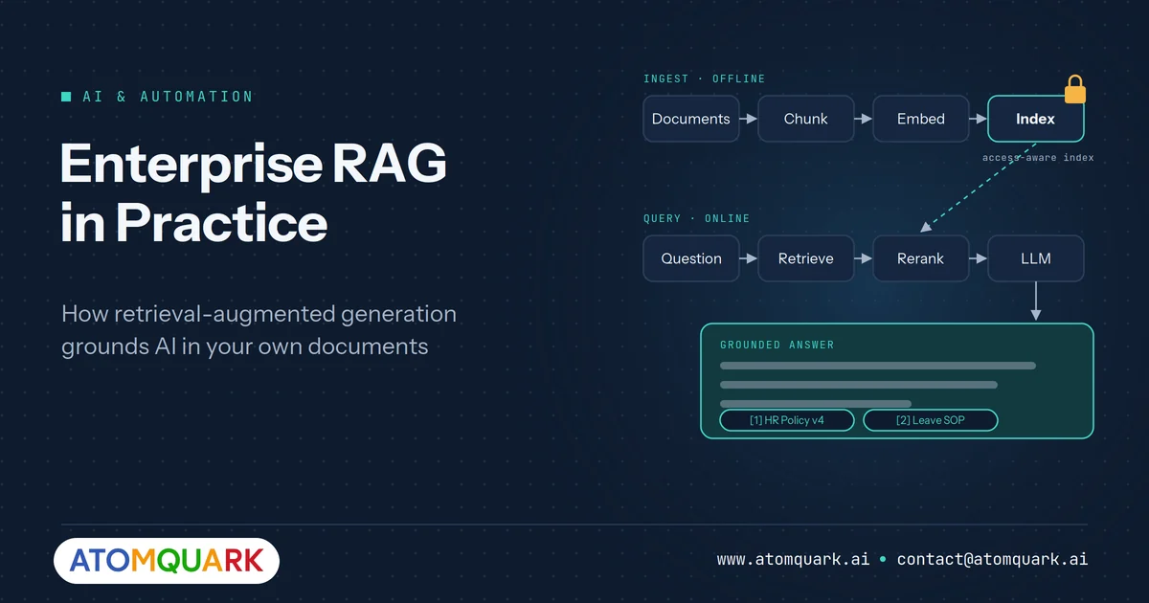Click the dashed arrow from Index to Rerank
This screenshot has width=1149, height=603.
click(x=979, y=188)
